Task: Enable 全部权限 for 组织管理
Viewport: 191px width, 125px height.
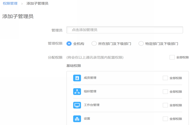Action: (x=165, y=92)
